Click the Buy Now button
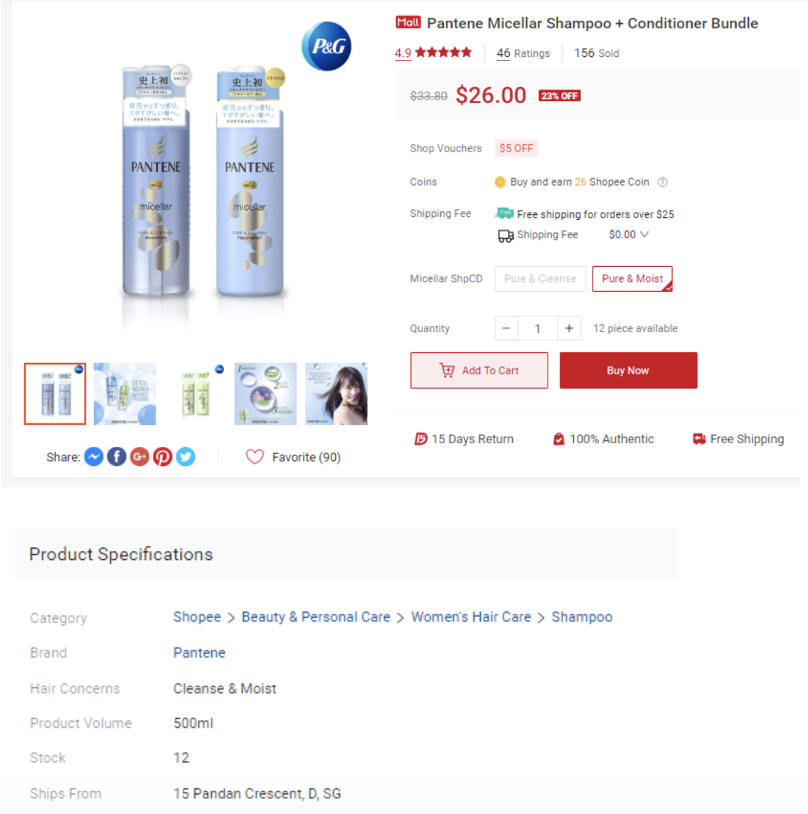 click(627, 370)
